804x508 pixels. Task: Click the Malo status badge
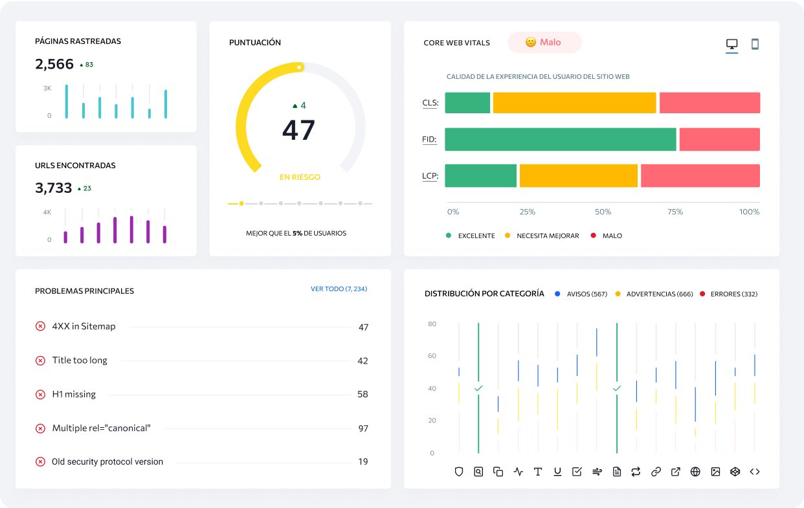pyautogui.click(x=544, y=42)
